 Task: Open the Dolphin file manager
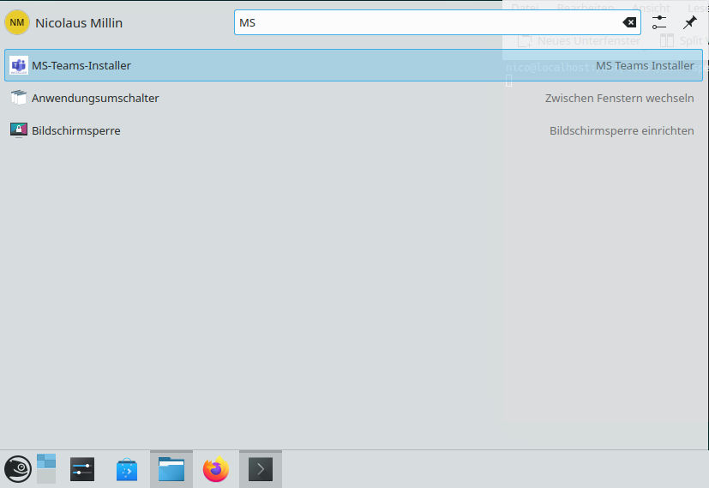coord(171,469)
